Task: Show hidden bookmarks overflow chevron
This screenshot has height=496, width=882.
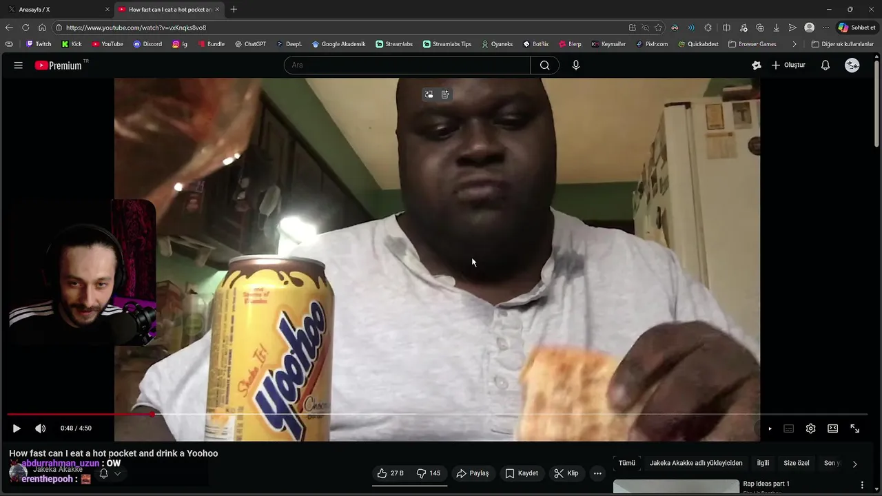Action: click(x=794, y=44)
